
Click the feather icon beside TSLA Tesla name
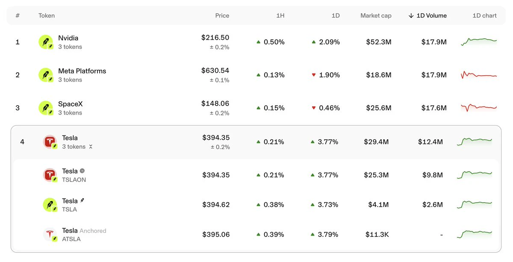coord(82,200)
